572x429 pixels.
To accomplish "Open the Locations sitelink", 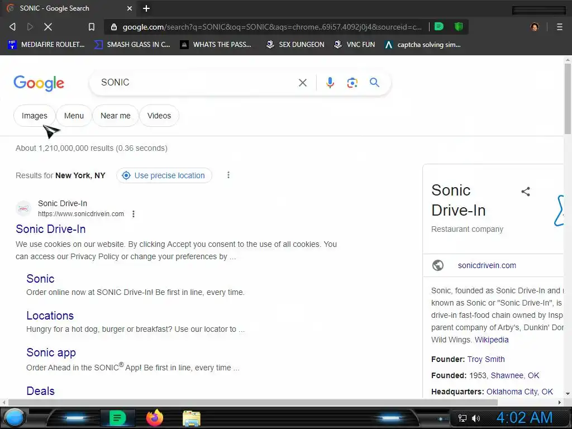I will tap(50, 316).
